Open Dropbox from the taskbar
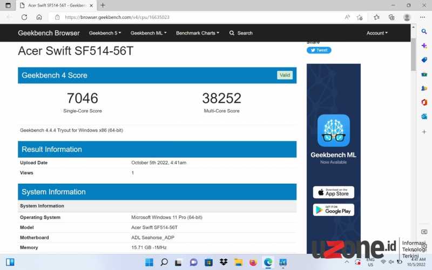 point(224,262)
